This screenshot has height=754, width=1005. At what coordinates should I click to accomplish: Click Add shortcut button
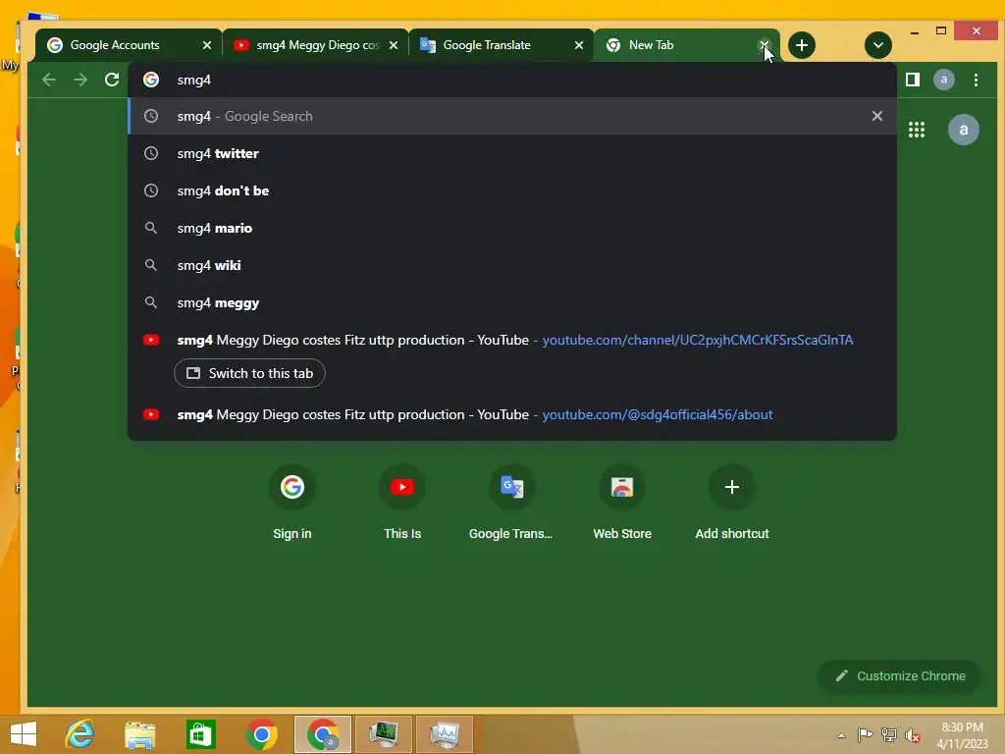tap(732, 504)
